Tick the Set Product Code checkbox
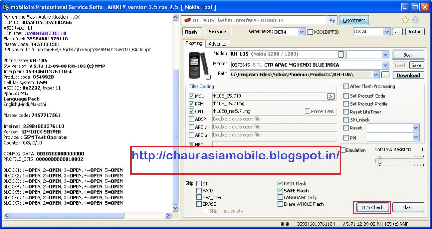This screenshot has width=432, height=229. pos(346,96)
